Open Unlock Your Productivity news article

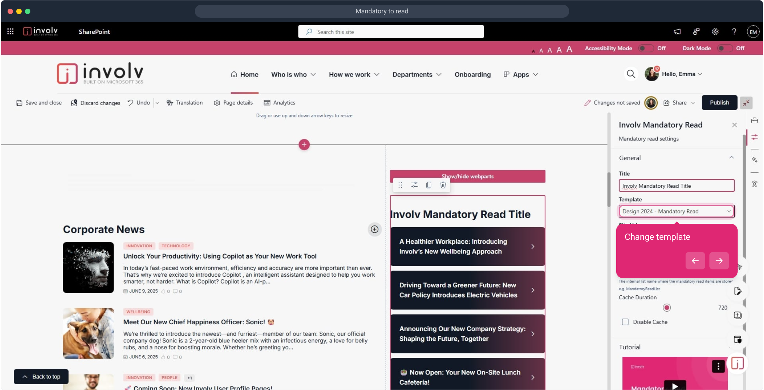[x=220, y=256]
